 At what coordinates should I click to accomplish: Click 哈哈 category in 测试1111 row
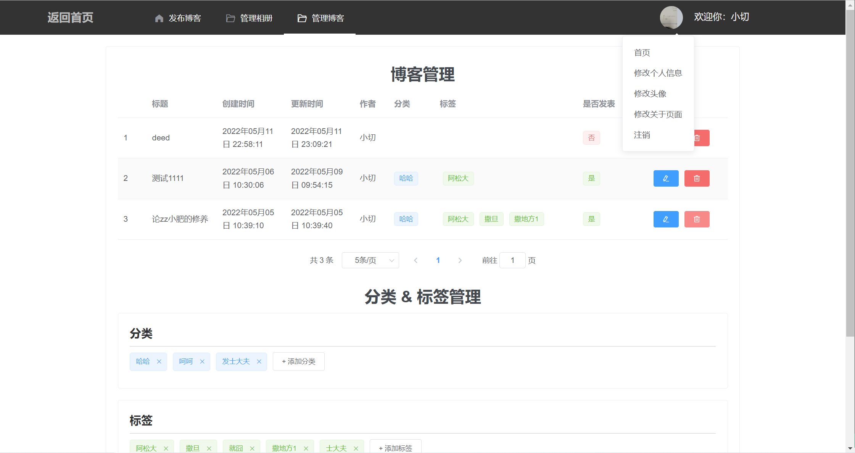[406, 178]
